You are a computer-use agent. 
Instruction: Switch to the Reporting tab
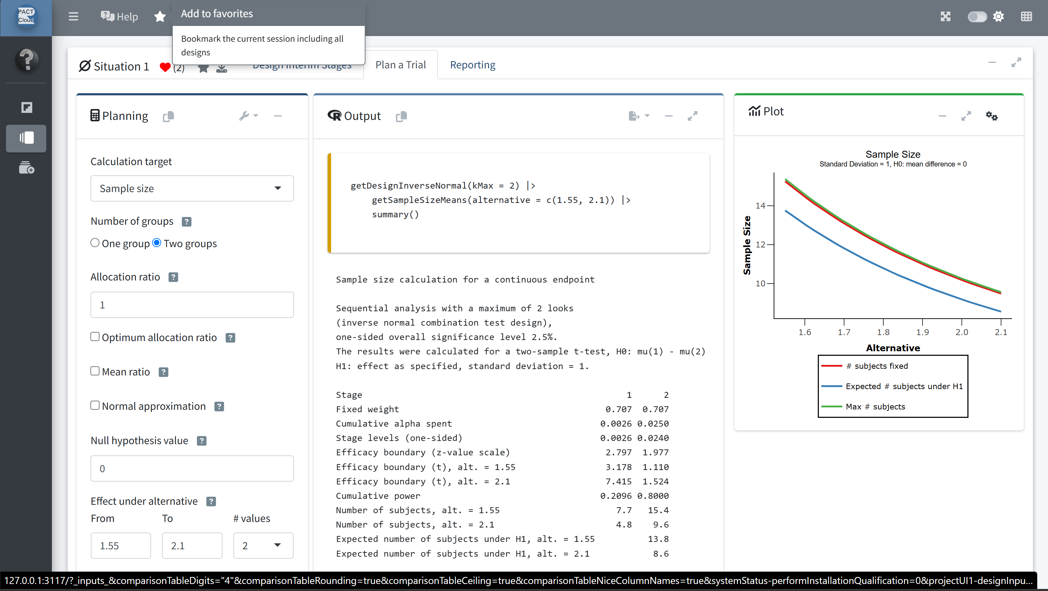click(472, 65)
